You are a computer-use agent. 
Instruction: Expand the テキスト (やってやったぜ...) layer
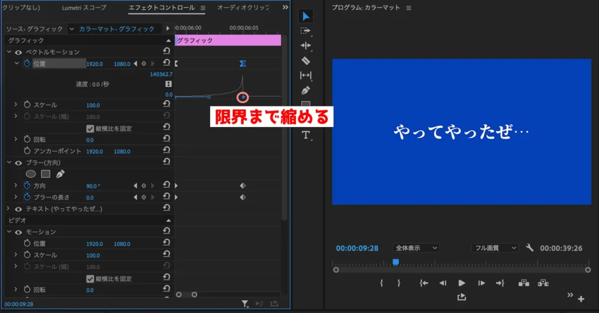point(8,208)
